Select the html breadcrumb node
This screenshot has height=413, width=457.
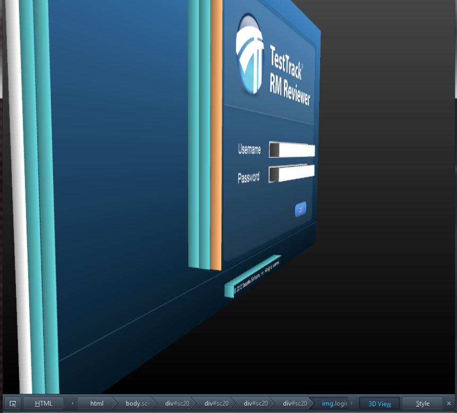pos(97,403)
